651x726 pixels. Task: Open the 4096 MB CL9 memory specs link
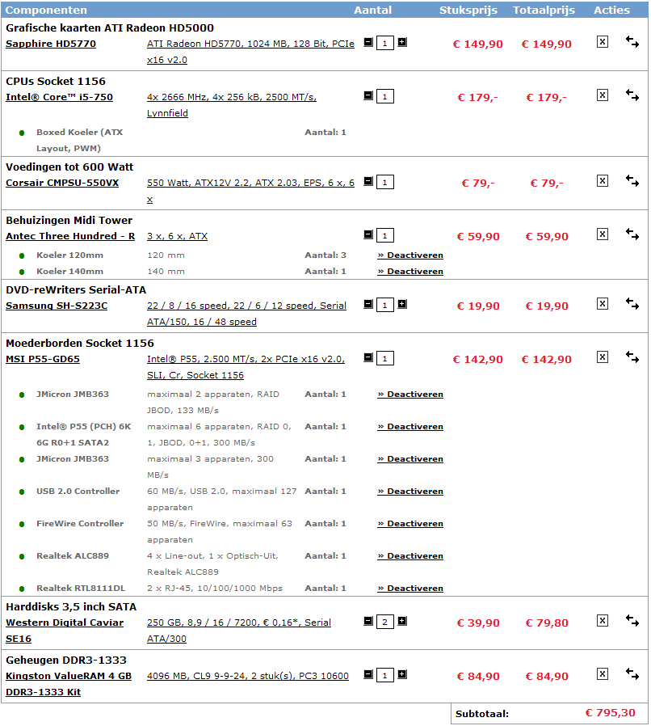click(x=247, y=676)
